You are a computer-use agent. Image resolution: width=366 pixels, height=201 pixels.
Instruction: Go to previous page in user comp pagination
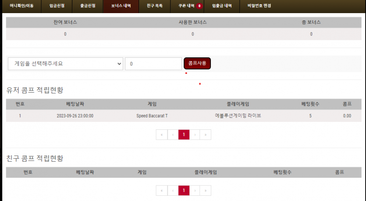(173, 135)
